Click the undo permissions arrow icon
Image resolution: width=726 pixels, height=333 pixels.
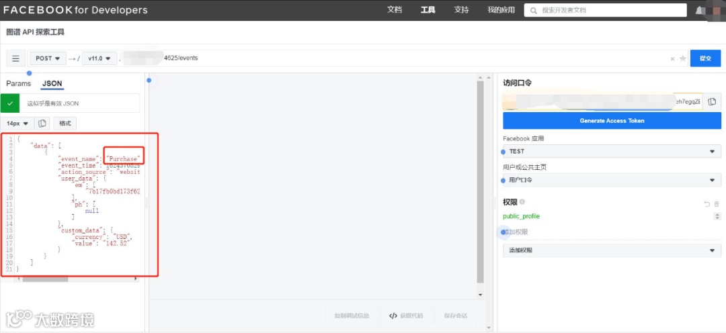707,204
